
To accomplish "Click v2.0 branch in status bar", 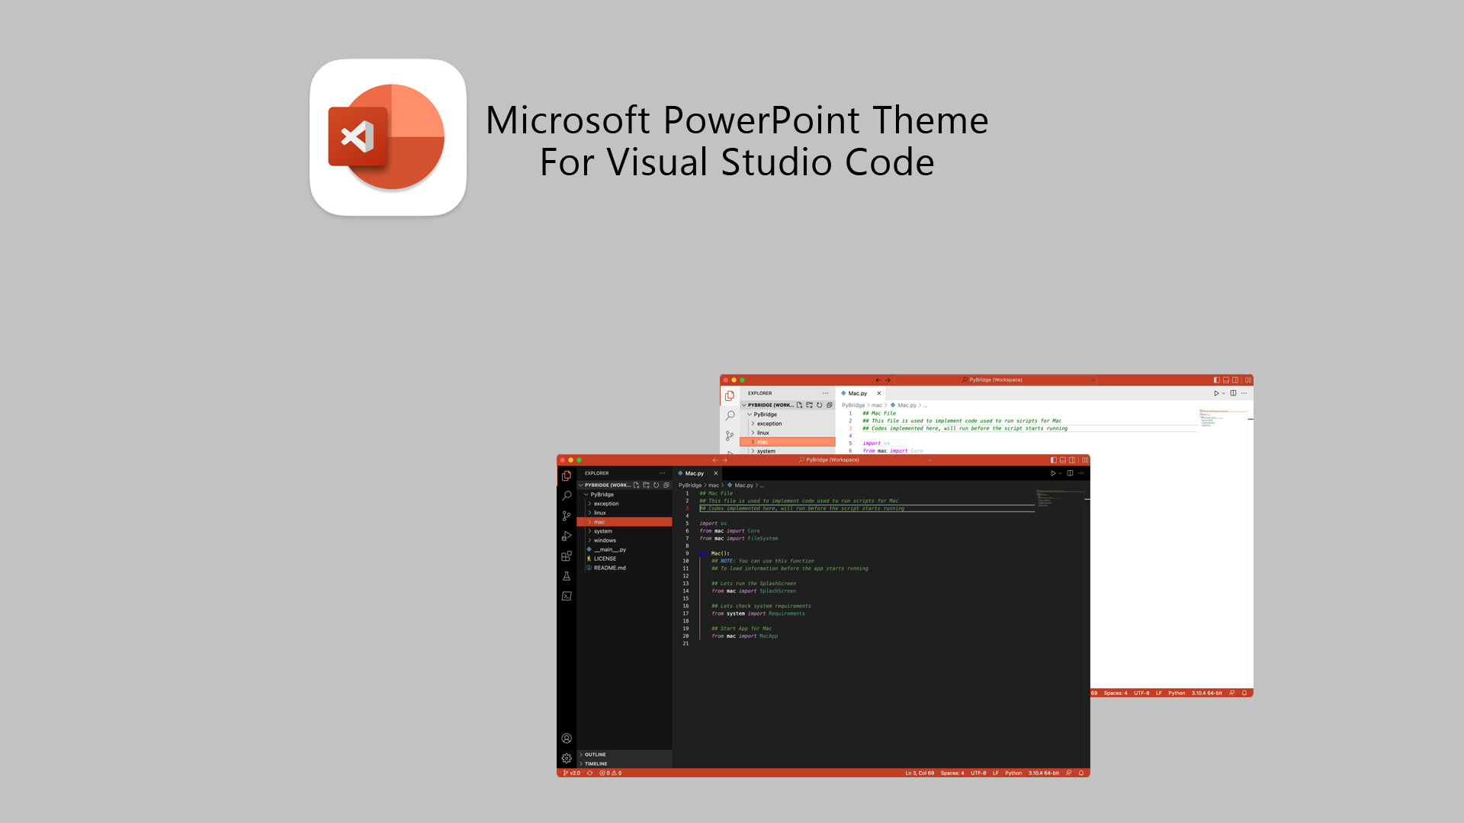I will pyautogui.click(x=572, y=773).
